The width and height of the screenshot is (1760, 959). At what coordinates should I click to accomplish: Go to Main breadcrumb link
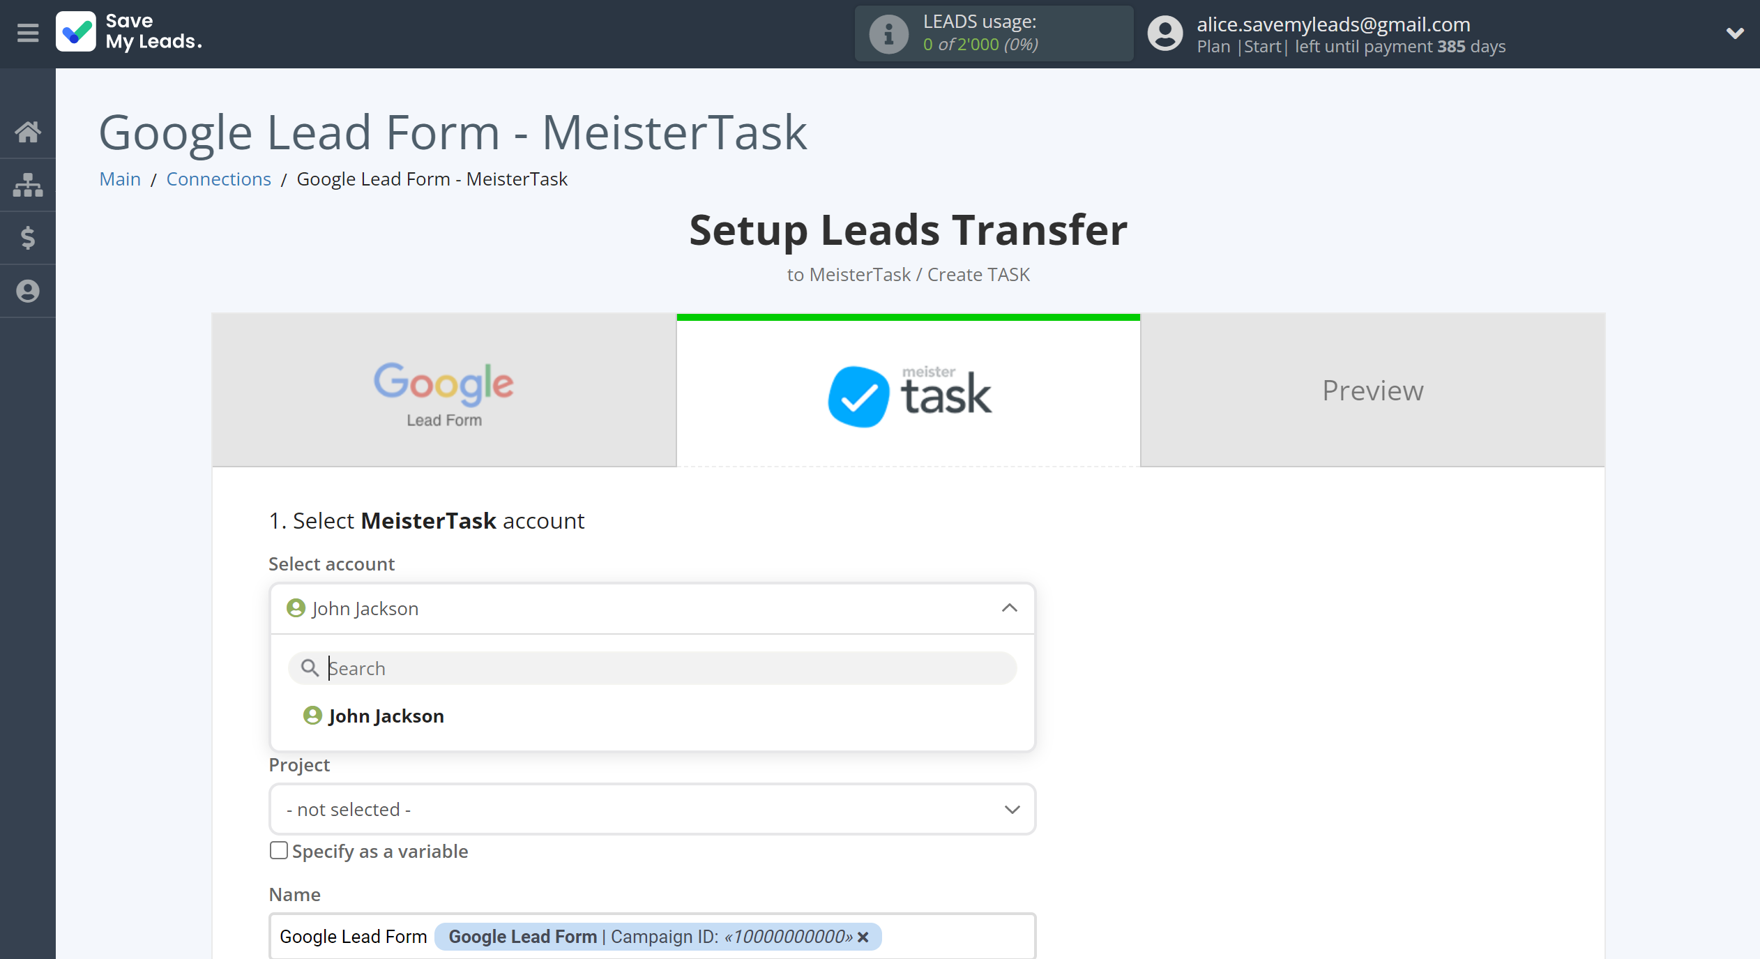click(120, 179)
